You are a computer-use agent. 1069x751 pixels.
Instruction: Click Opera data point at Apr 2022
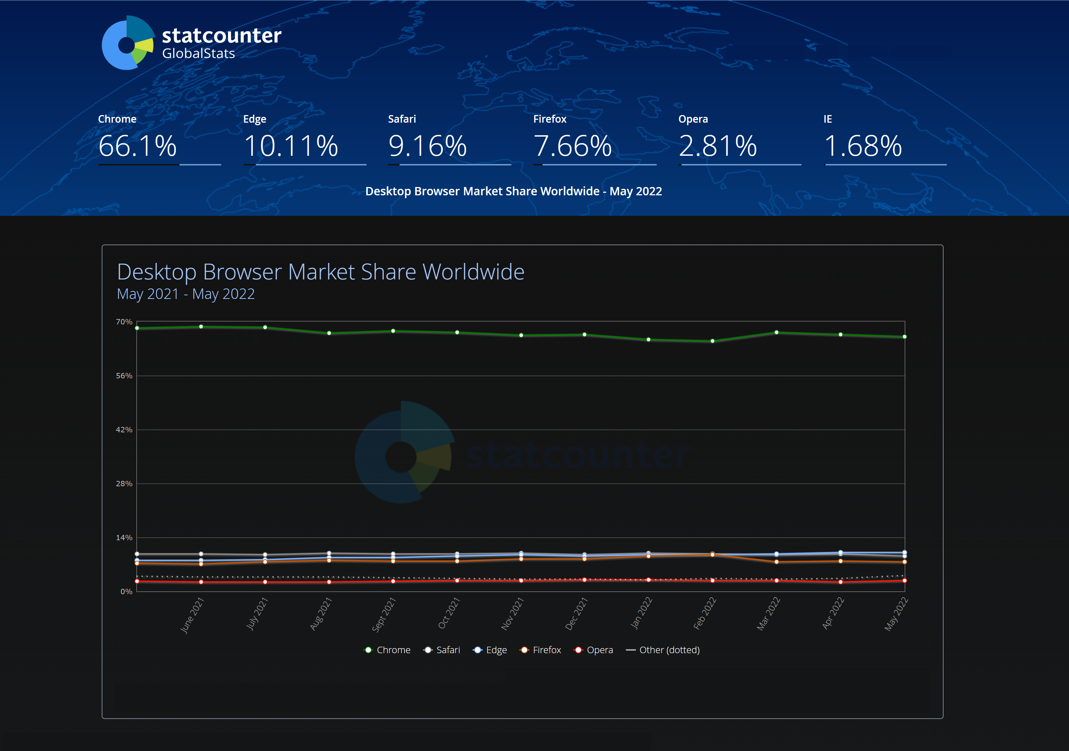840,582
